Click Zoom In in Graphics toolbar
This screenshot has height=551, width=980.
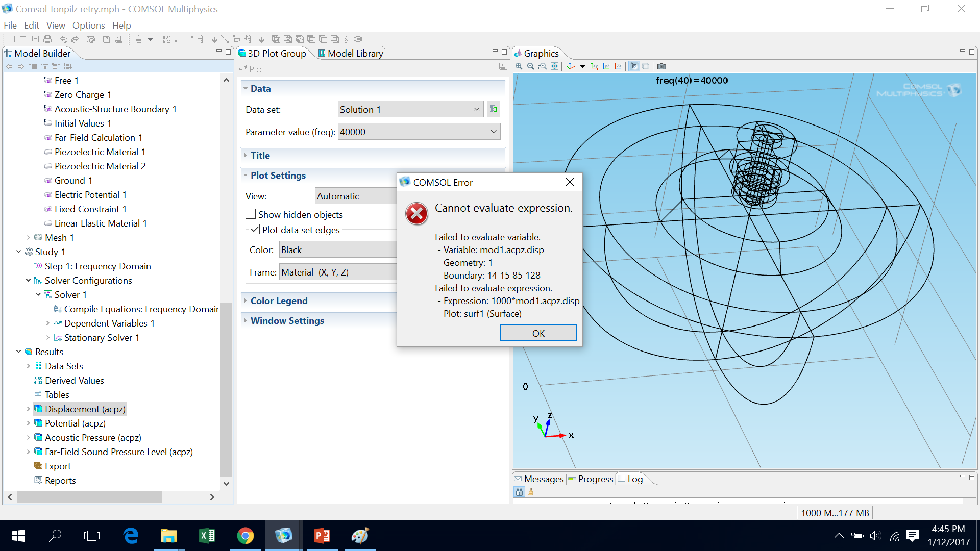(519, 66)
